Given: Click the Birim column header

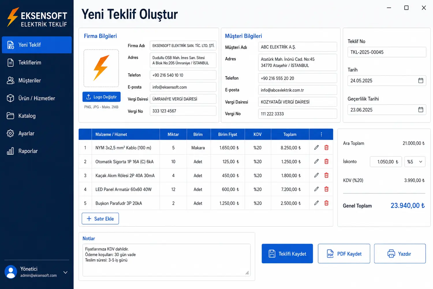Looking at the screenshot, I should coord(198,134).
